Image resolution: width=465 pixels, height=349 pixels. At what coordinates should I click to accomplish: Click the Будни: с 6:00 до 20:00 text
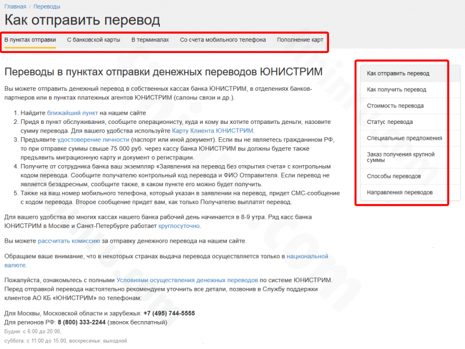pos(33,332)
